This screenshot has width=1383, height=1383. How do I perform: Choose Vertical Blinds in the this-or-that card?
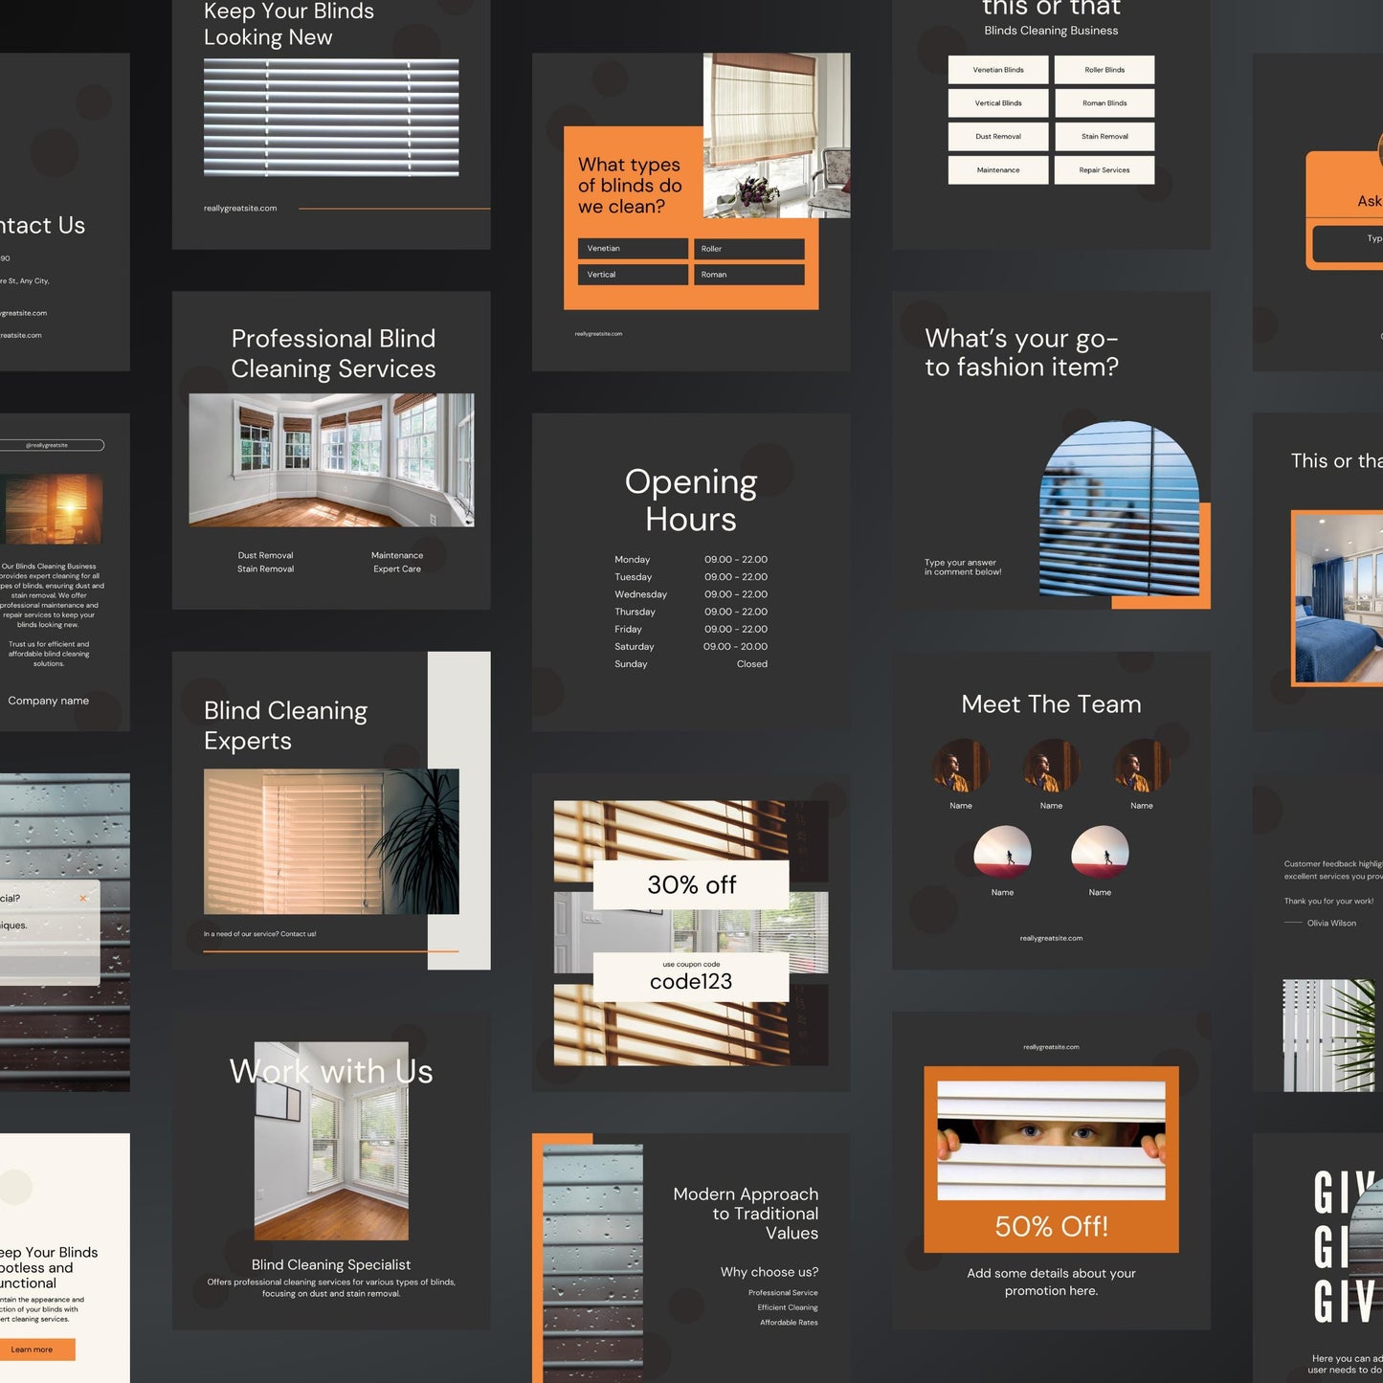click(997, 102)
